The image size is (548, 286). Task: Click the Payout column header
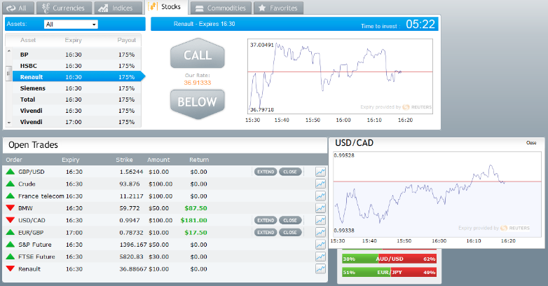(127, 40)
